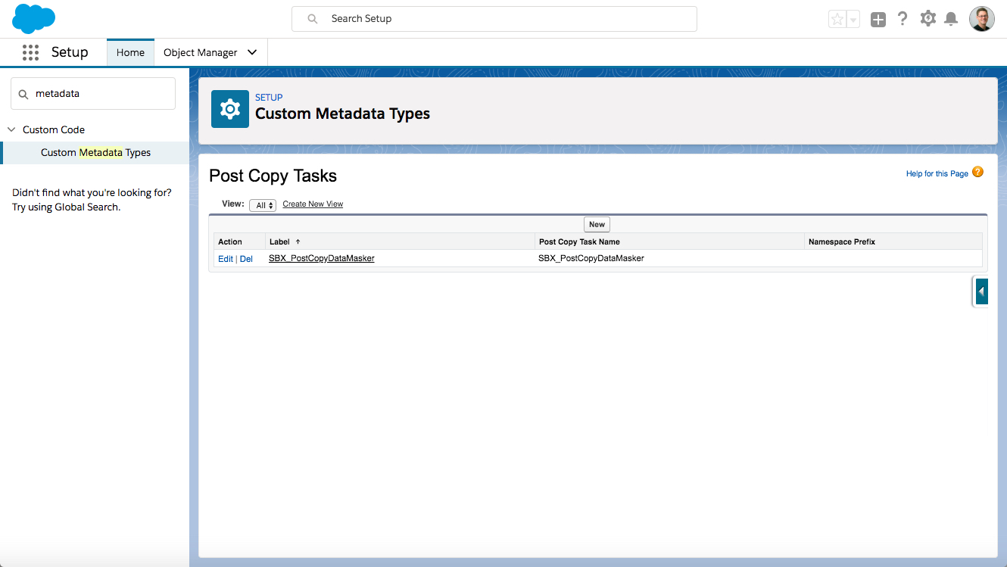The image size is (1007, 567).
Task: Click the Search Setup field
Action: click(x=494, y=19)
